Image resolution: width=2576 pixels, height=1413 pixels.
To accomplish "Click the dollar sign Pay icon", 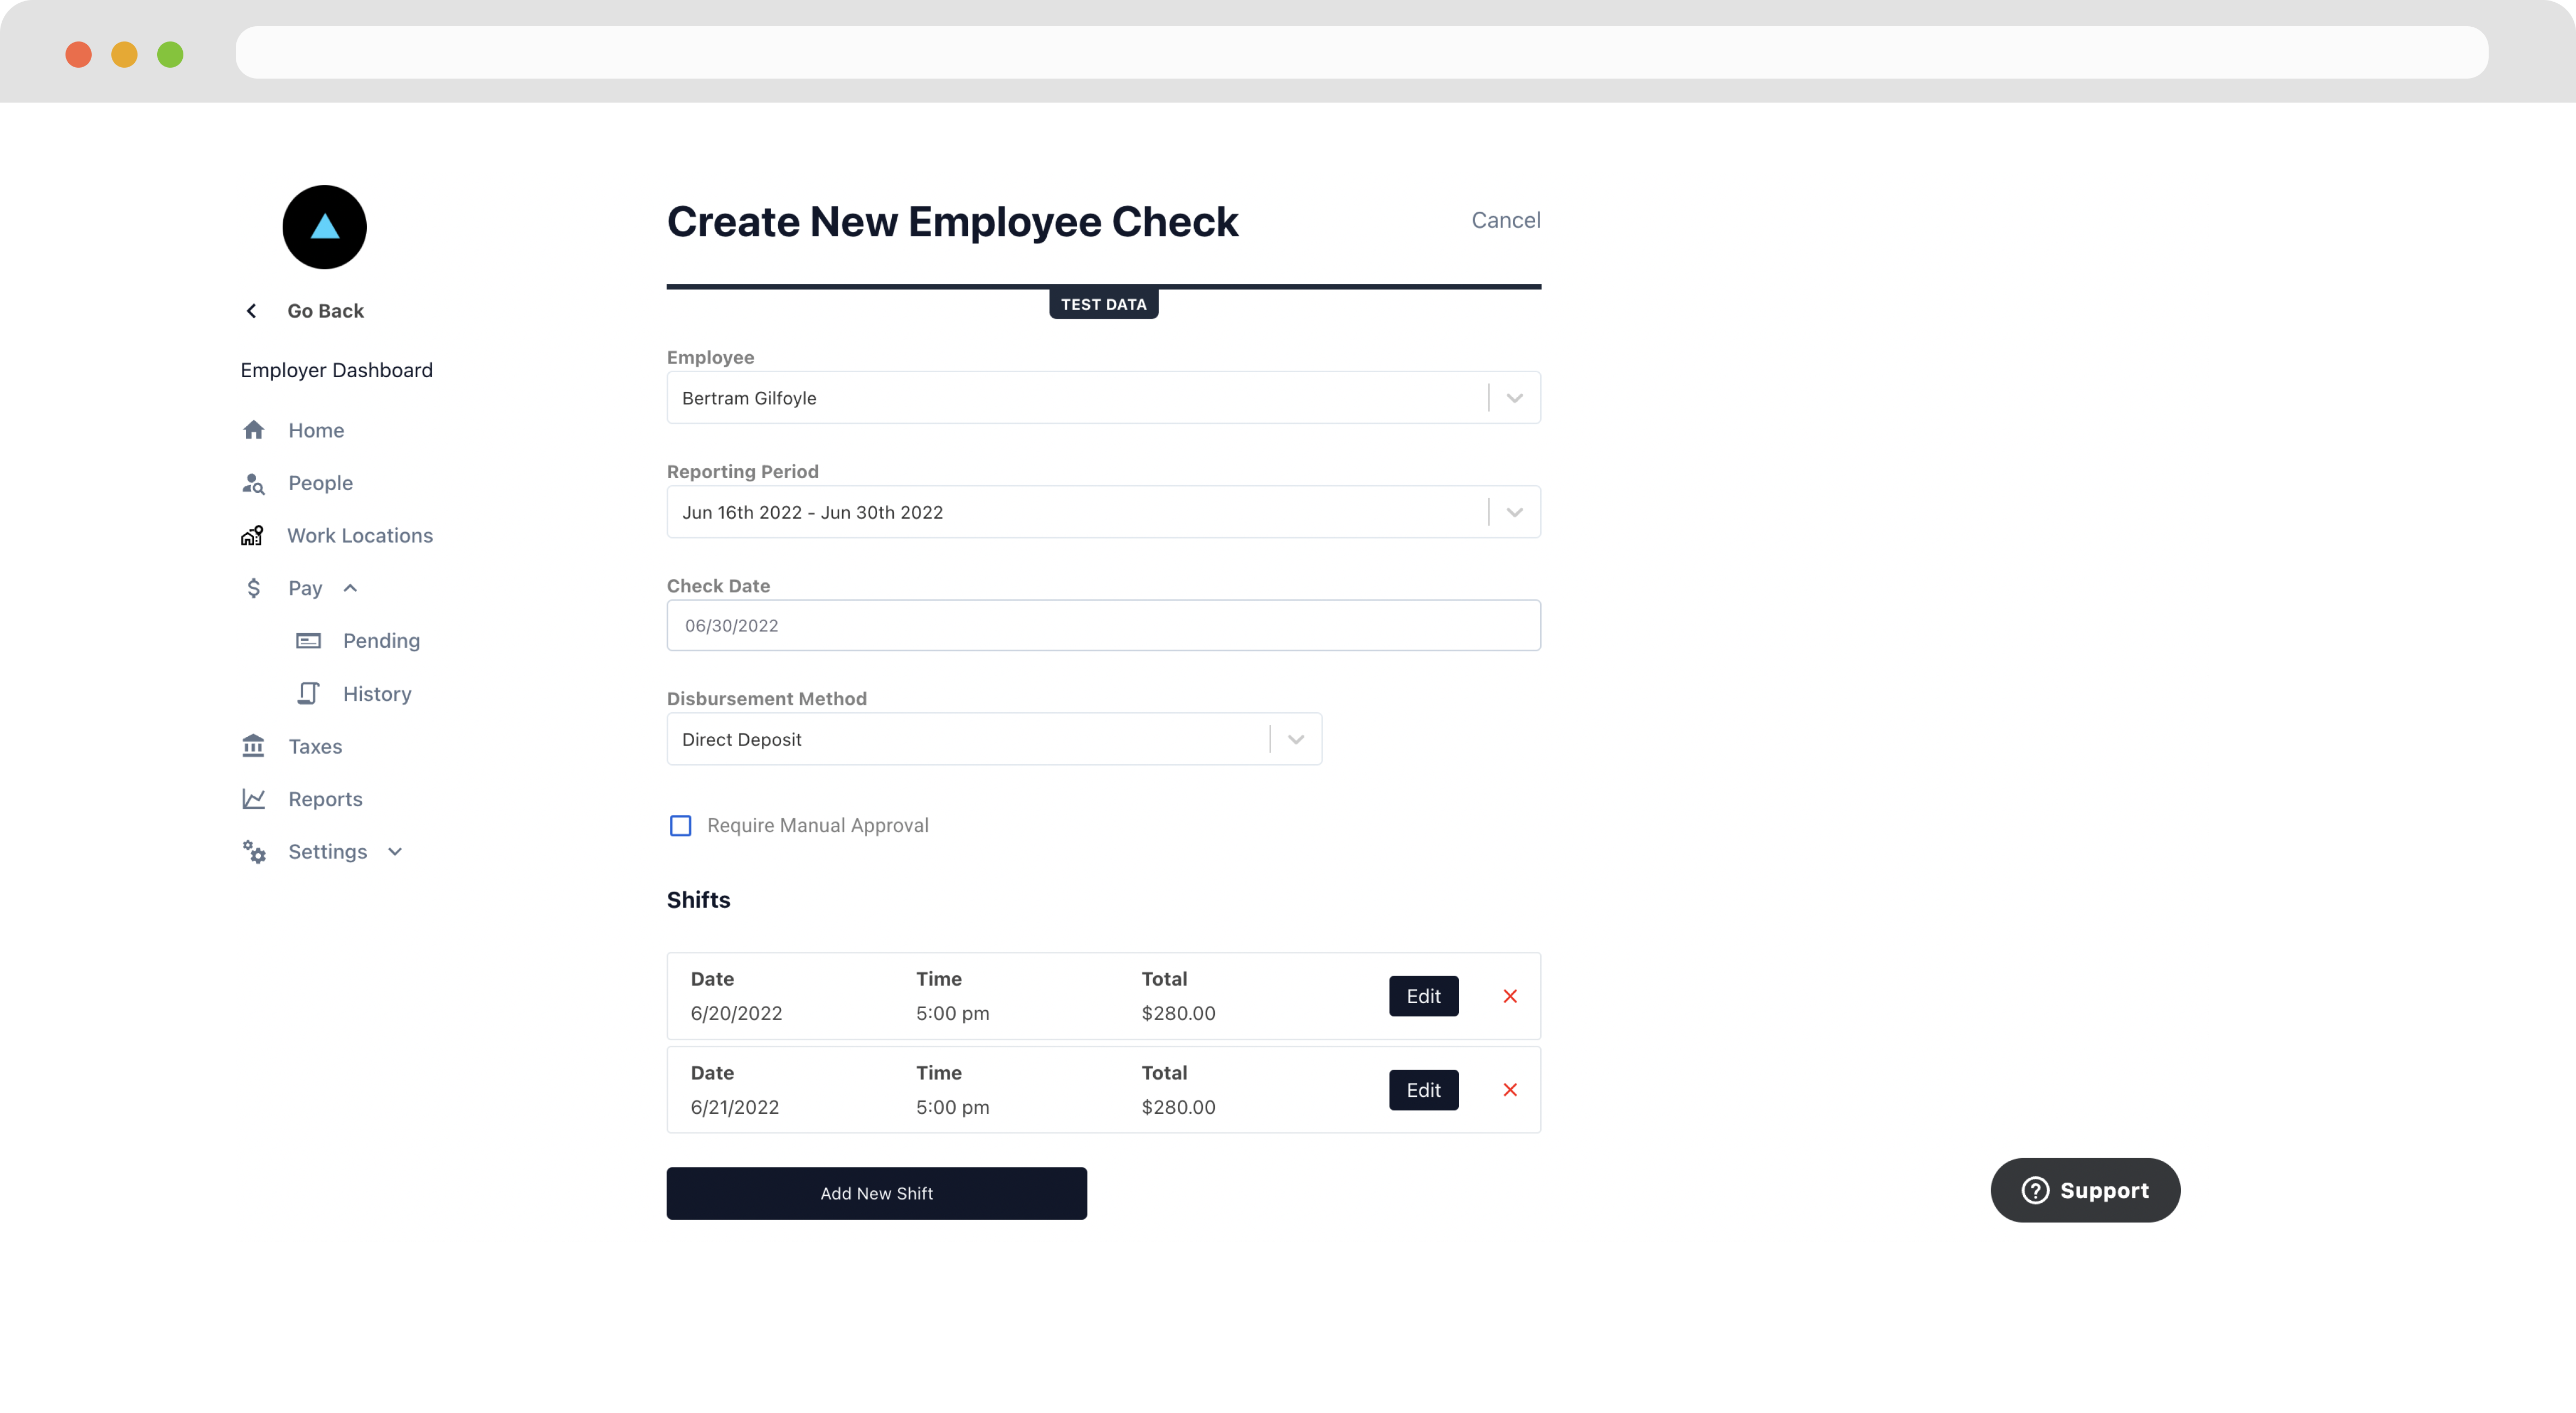I will [x=254, y=588].
